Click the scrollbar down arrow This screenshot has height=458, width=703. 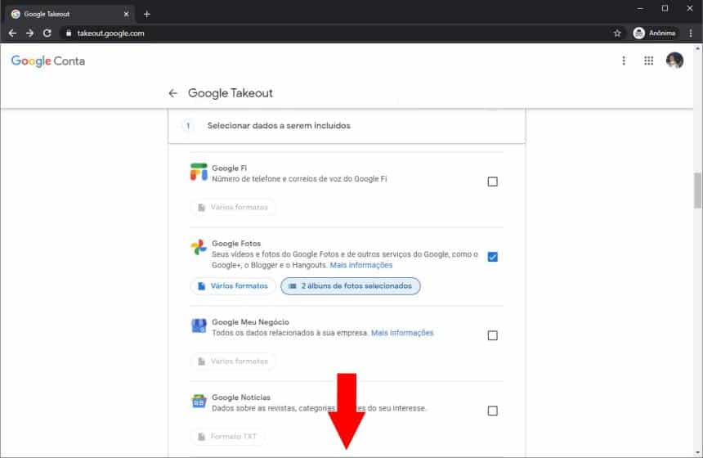(x=697, y=452)
